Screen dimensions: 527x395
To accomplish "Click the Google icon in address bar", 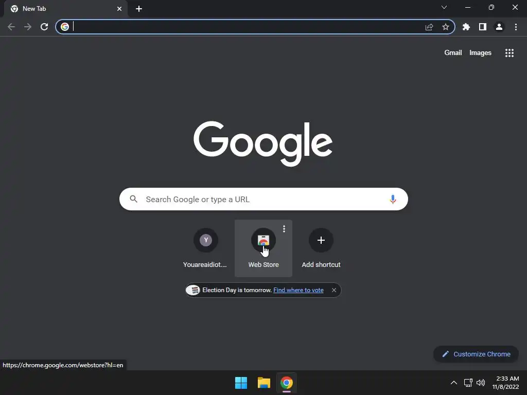I will [x=65, y=27].
